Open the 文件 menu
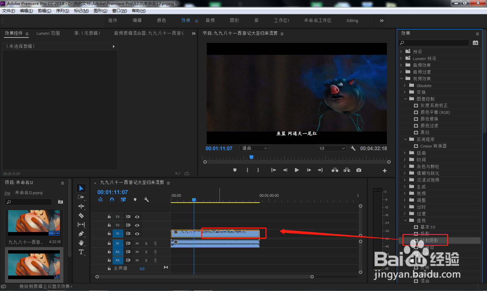Screen dimensions: 487x291 coord(9,11)
